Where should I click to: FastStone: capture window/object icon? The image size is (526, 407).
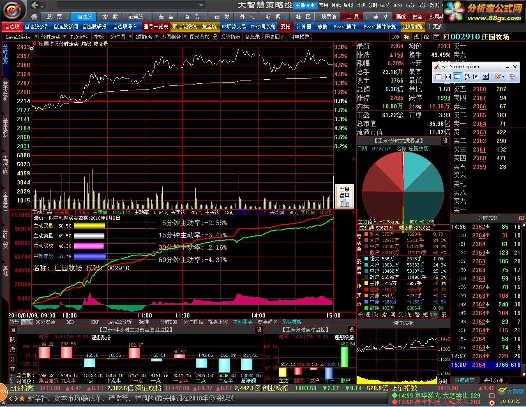(448, 77)
